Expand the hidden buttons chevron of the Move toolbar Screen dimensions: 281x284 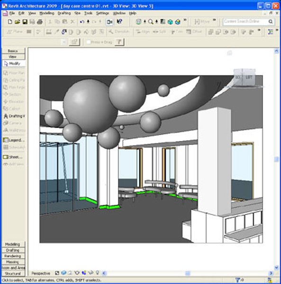click(214, 20)
